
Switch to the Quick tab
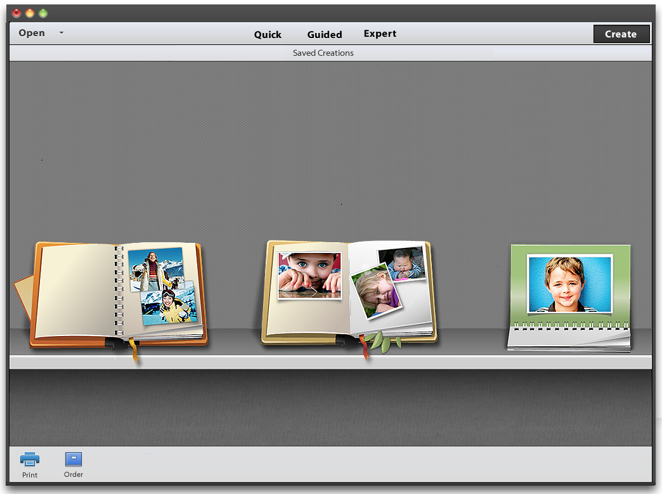(268, 35)
